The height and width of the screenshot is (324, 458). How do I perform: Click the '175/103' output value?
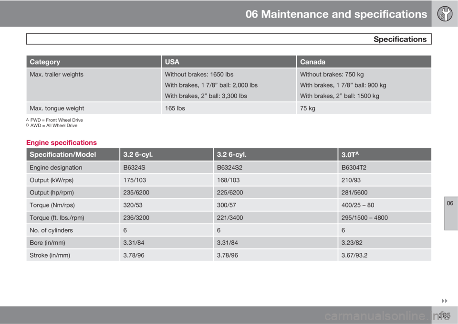(x=135, y=180)
